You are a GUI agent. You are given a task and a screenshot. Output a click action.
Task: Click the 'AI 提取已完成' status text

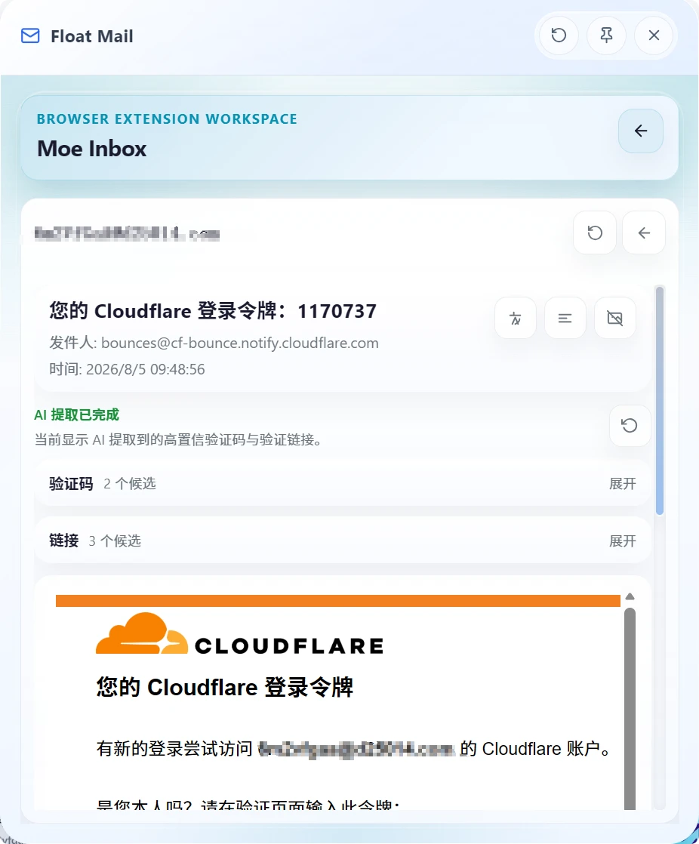pyautogui.click(x=76, y=414)
